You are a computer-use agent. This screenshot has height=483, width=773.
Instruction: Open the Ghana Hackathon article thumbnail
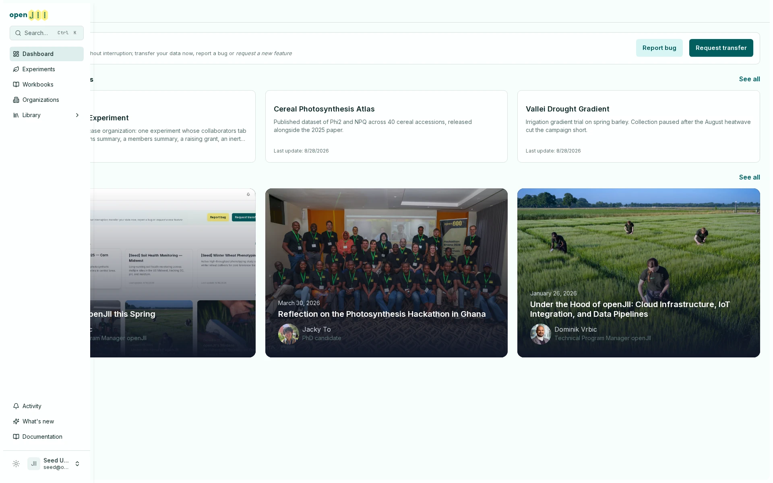(386, 273)
